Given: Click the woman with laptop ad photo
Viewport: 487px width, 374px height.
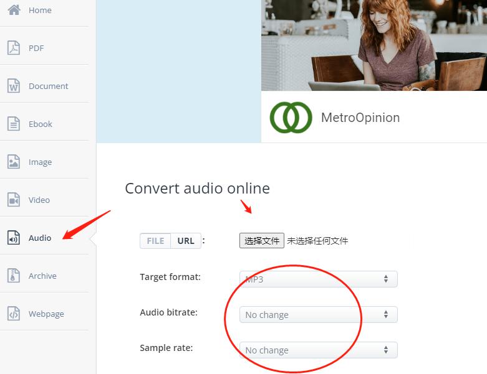Looking at the screenshot, I should 374,45.
